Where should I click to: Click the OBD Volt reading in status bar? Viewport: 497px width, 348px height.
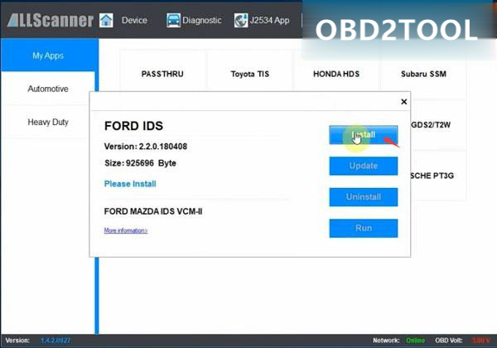point(480,341)
